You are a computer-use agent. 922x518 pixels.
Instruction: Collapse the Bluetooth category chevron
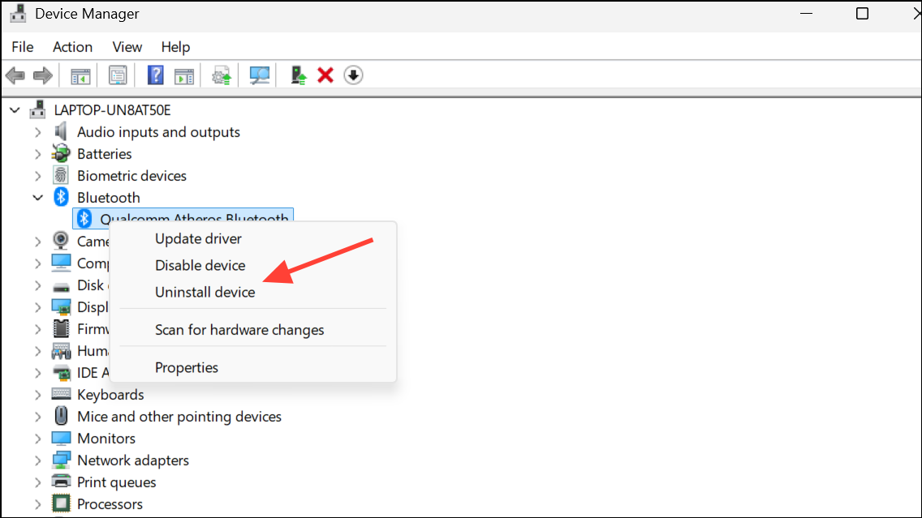point(38,197)
